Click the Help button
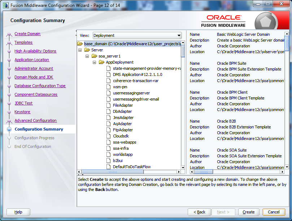 click(x=18, y=212)
